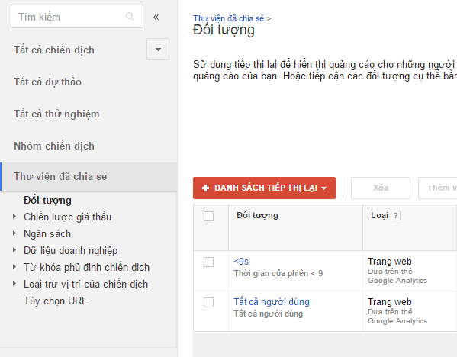Open Dữ liệu doanh nghiệp item
The image size is (457, 357).
pyautogui.click(x=70, y=251)
